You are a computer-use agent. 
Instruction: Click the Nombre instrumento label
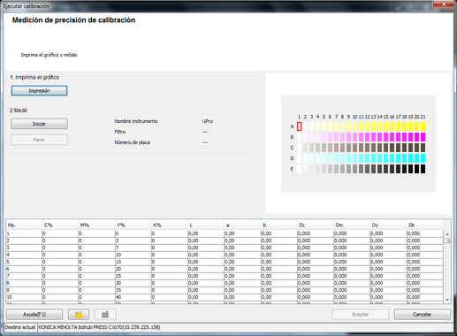coord(136,121)
